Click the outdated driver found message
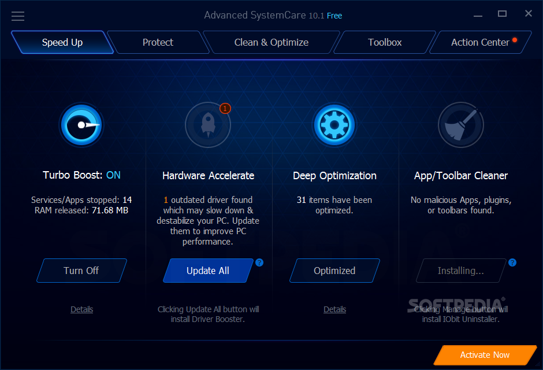 tap(208, 221)
